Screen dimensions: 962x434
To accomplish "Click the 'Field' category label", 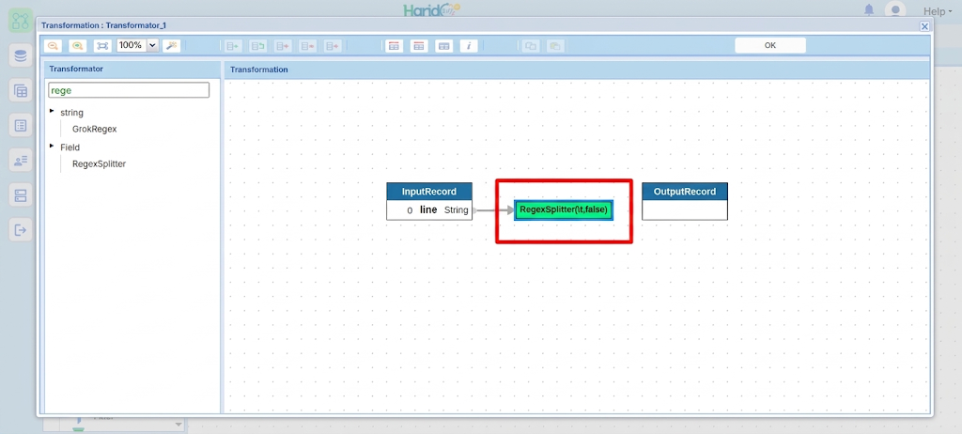I will pyautogui.click(x=70, y=147).
